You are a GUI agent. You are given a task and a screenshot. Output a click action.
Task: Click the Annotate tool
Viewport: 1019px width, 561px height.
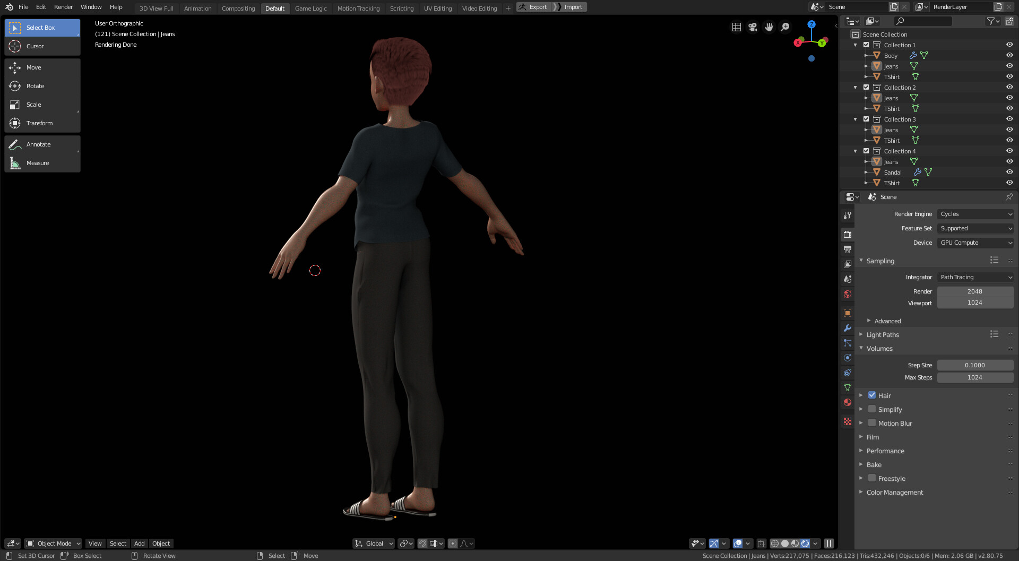(38, 144)
